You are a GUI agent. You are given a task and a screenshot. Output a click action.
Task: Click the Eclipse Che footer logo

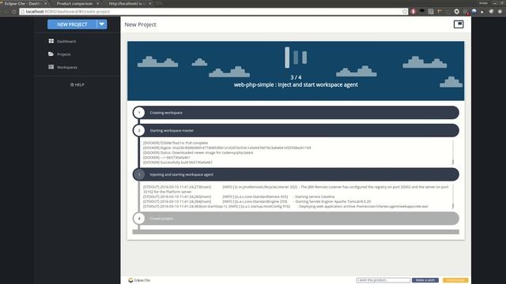click(139, 280)
